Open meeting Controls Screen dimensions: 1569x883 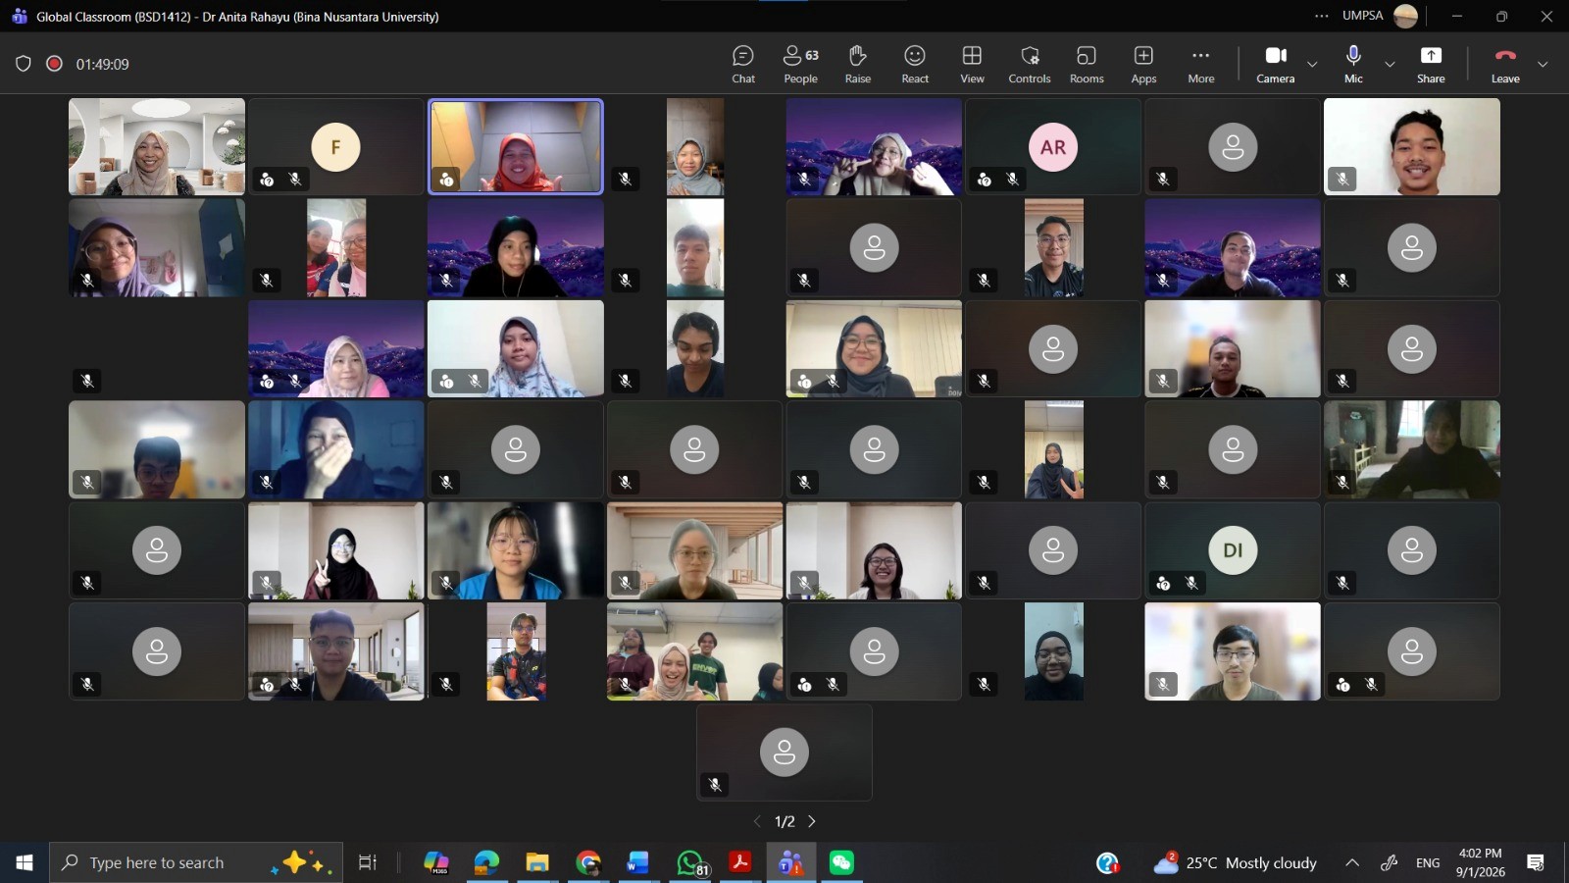coord(1030,64)
